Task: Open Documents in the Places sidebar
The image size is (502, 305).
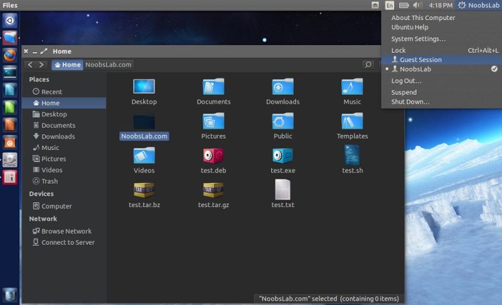Action: [64, 126]
